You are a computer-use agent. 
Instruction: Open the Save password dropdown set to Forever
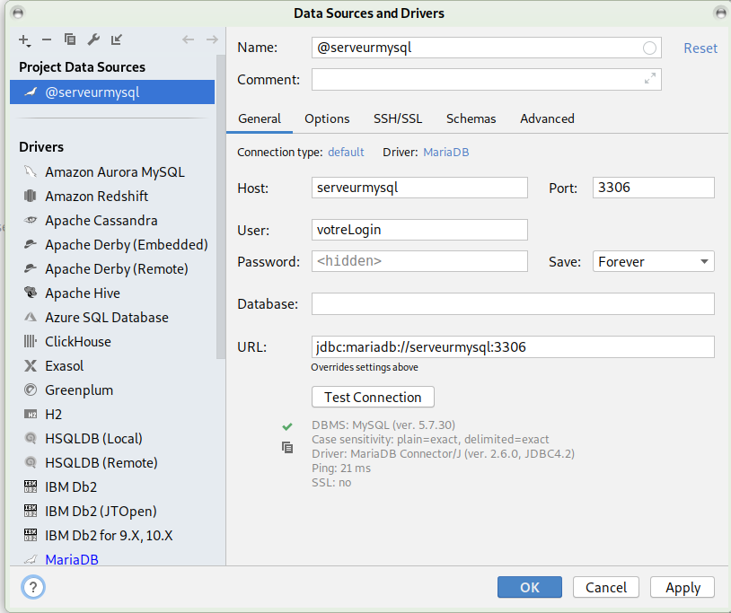point(653,262)
